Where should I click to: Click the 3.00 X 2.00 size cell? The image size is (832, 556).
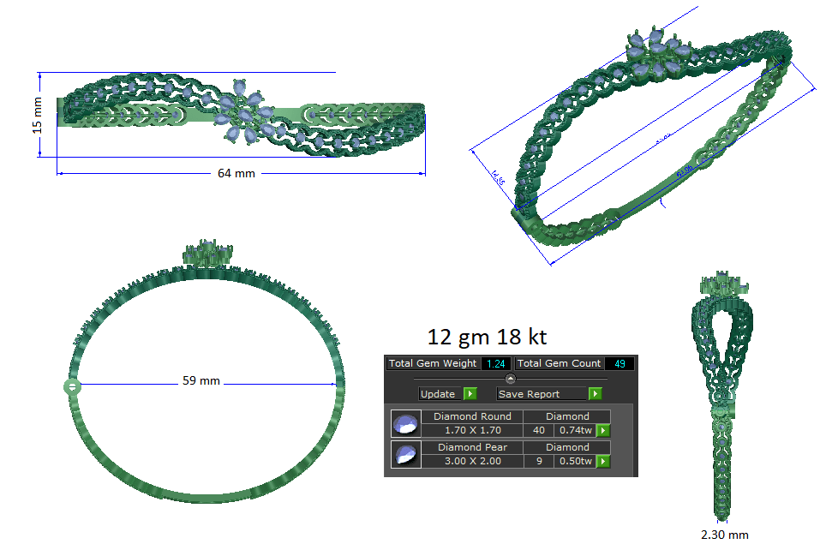(472, 462)
